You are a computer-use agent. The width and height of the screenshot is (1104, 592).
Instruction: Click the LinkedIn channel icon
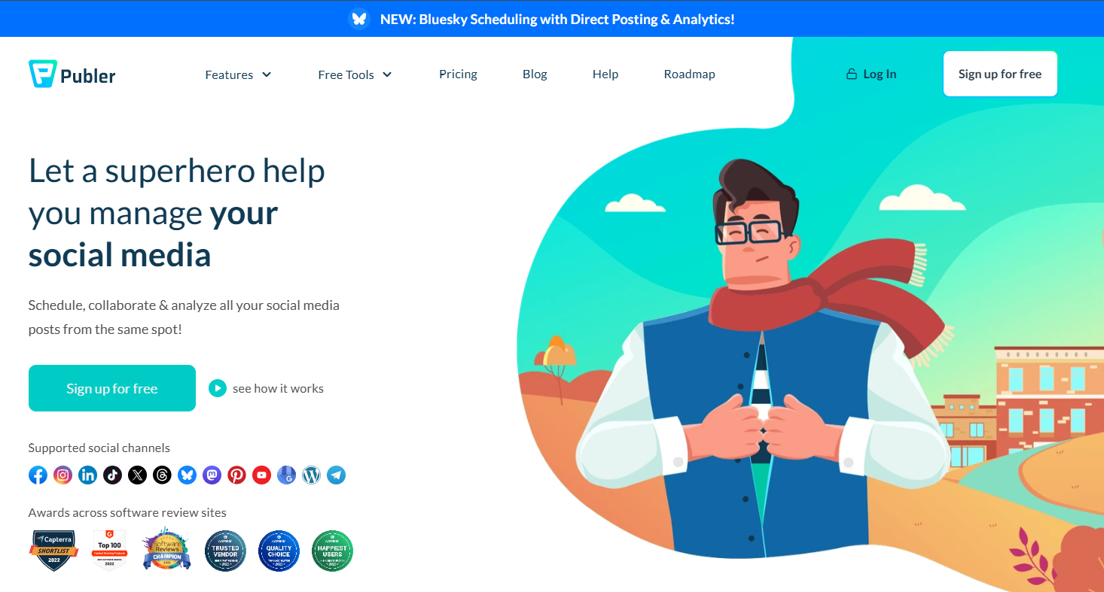87,475
